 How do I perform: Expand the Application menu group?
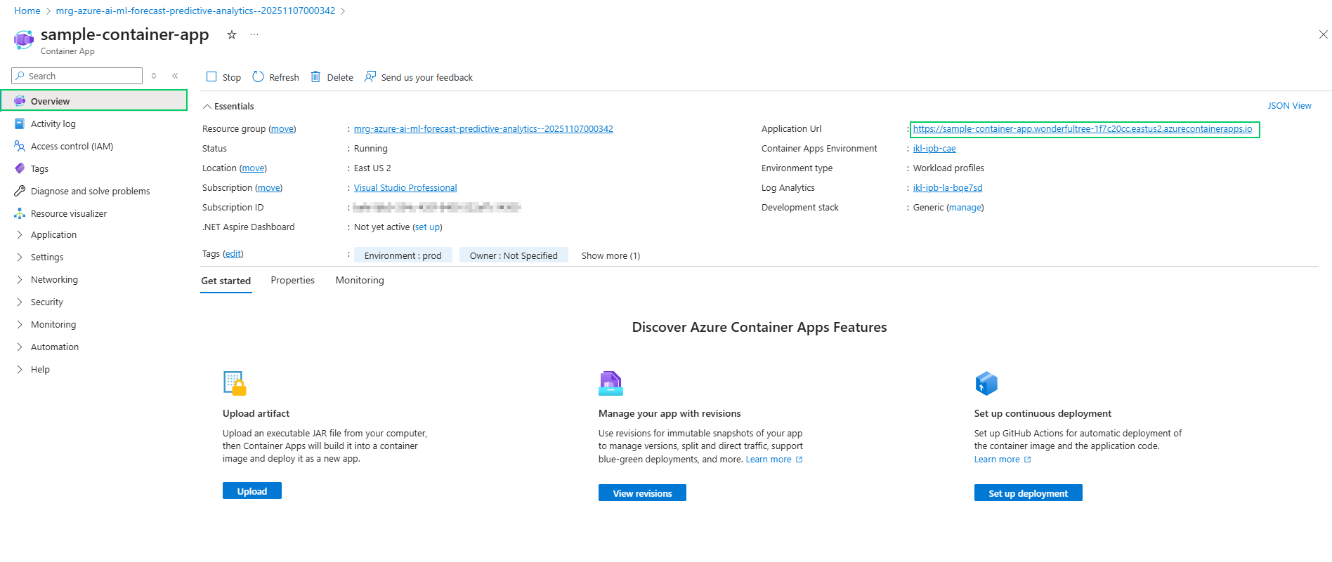click(53, 234)
